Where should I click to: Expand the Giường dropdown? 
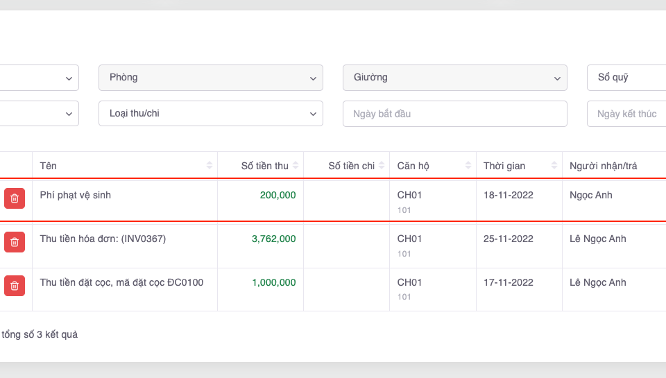(455, 78)
